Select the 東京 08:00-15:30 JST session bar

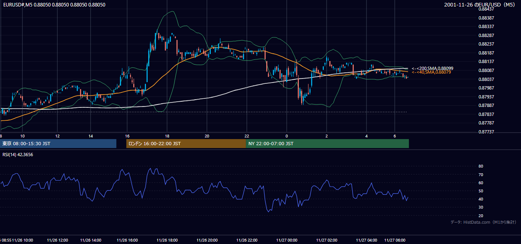pos(58,144)
